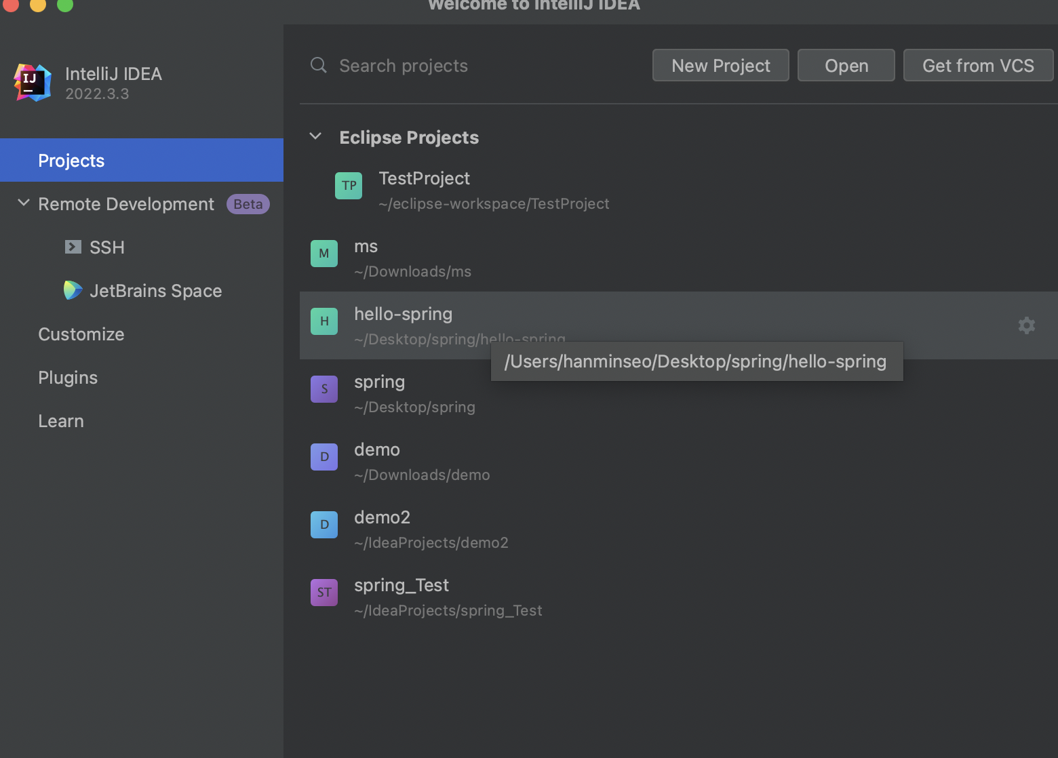Click the /Users/hanminseo path tooltip
This screenshot has width=1058, height=758.
pos(697,361)
